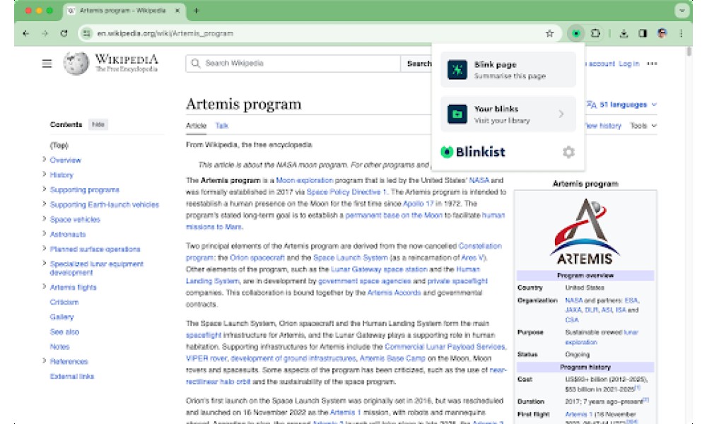Jump to Gallery in contents
The height and width of the screenshot is (424, 707).
[x=62, y=317]
